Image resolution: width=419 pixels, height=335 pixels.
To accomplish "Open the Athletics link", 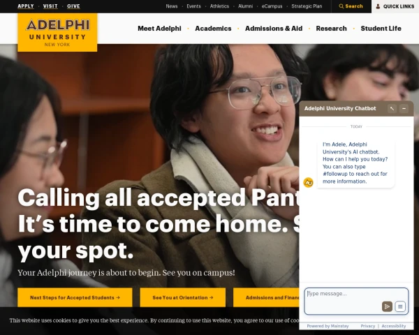I will click(219, 6).
